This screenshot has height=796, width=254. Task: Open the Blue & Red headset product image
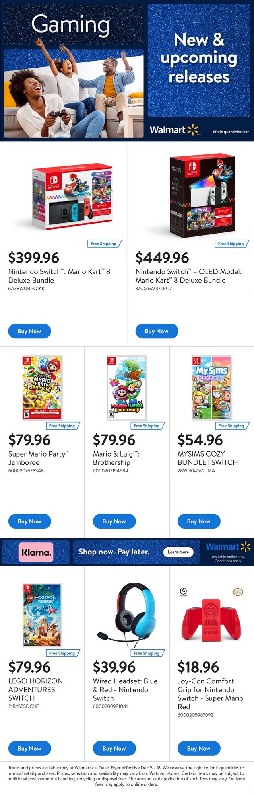(127, 615)
